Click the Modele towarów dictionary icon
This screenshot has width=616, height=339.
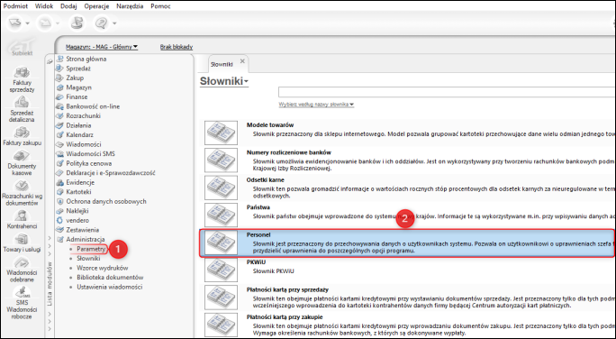[x=221, y=133]
